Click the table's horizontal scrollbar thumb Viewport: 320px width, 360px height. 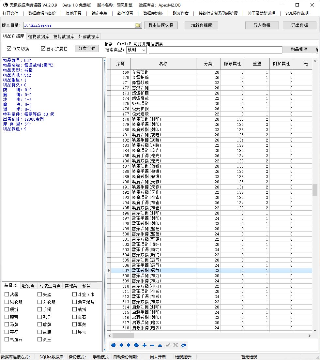pyautogui.click(x=123, y=336)
